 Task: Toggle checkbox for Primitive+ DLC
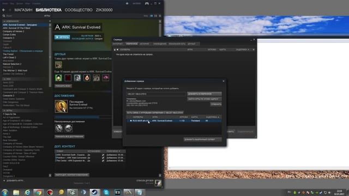coord(103,157)
